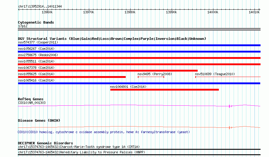This screenshot has height=157, width=269.
Task: Click the esv2758675 (Redon2006) label
Action: click(38, 55)
